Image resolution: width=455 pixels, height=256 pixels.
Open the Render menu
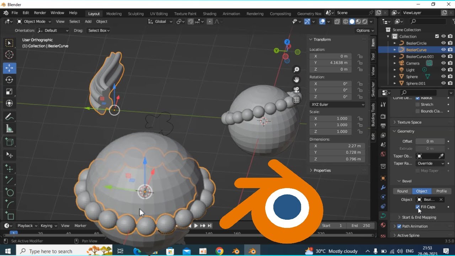40,13
